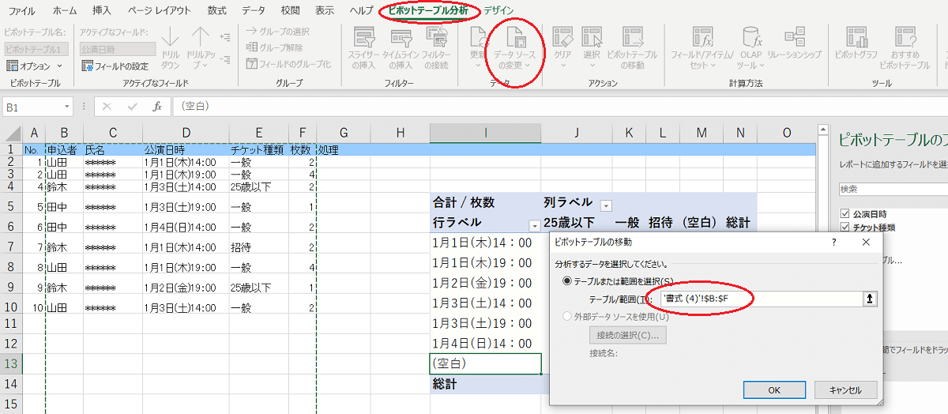The image size is (948, 414).
Task: Click リレーションシップ ribbon icon
Action: point(794,36)
